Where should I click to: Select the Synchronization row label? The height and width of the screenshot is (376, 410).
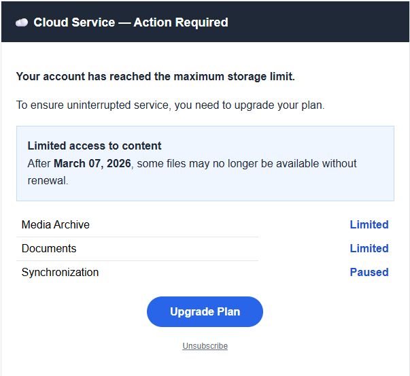pyautogui.click(x=60, y=272)
